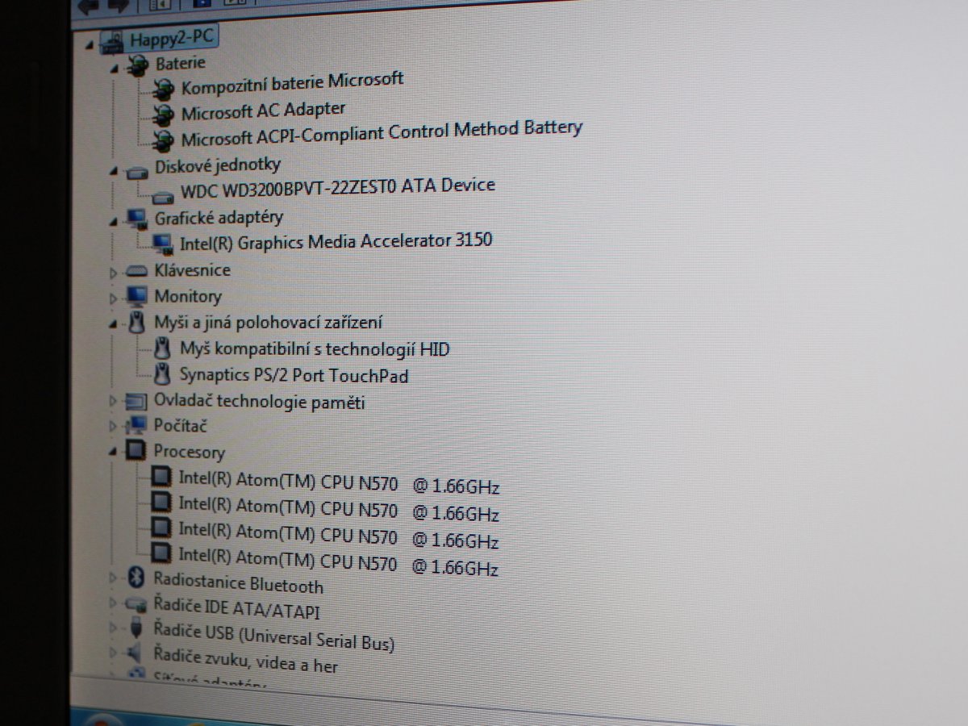Click the Klávesnice label
Image resolution: width=968 pixels, height=726 pixels.
pos(192,270)
